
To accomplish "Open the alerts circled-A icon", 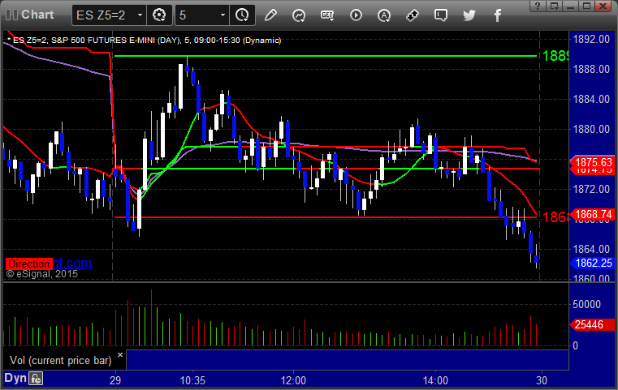I will tap(384, 15).
